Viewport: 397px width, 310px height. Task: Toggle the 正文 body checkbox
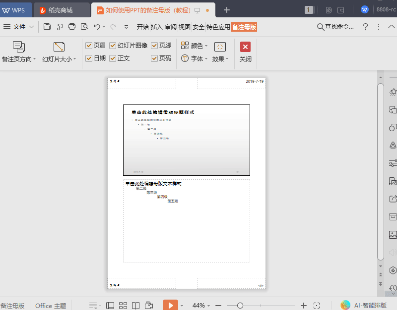(x=113, y=58)
